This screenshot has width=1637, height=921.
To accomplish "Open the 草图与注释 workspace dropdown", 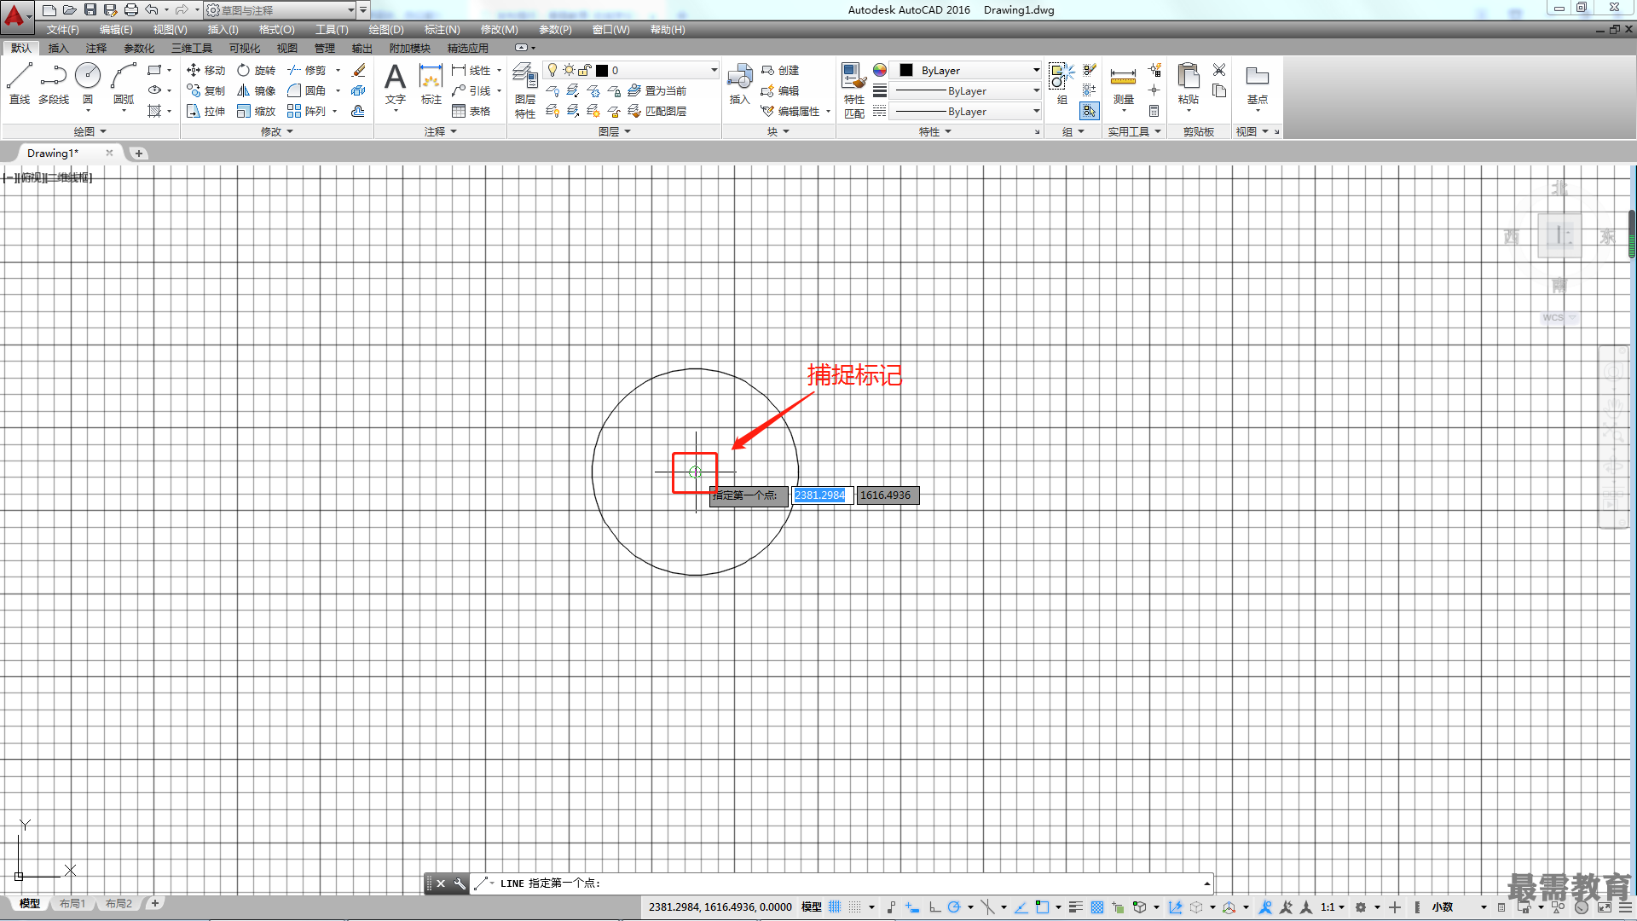I will 281,10.
